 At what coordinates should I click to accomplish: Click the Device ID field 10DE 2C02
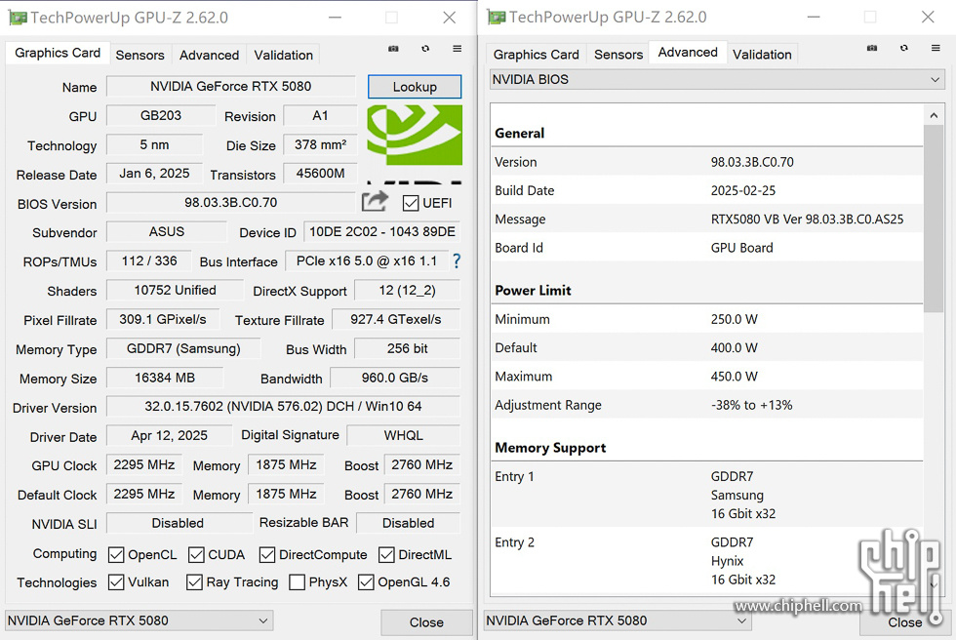tap(382, 231)
